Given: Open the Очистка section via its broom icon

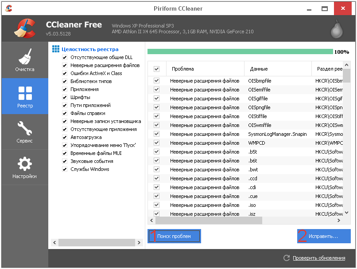Looking at the screenshot, I should [x=24, y=57].
